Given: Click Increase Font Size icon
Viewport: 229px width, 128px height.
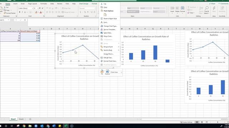Looking at the screenshot, I should coord(40,8).
